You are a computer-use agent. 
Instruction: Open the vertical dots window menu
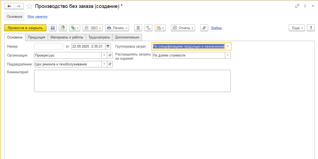(305, 6)
